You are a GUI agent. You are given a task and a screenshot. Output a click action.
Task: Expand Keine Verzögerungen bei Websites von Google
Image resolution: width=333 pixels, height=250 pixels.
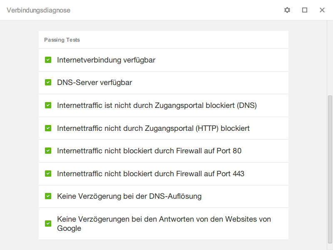(x=164, y=224)
